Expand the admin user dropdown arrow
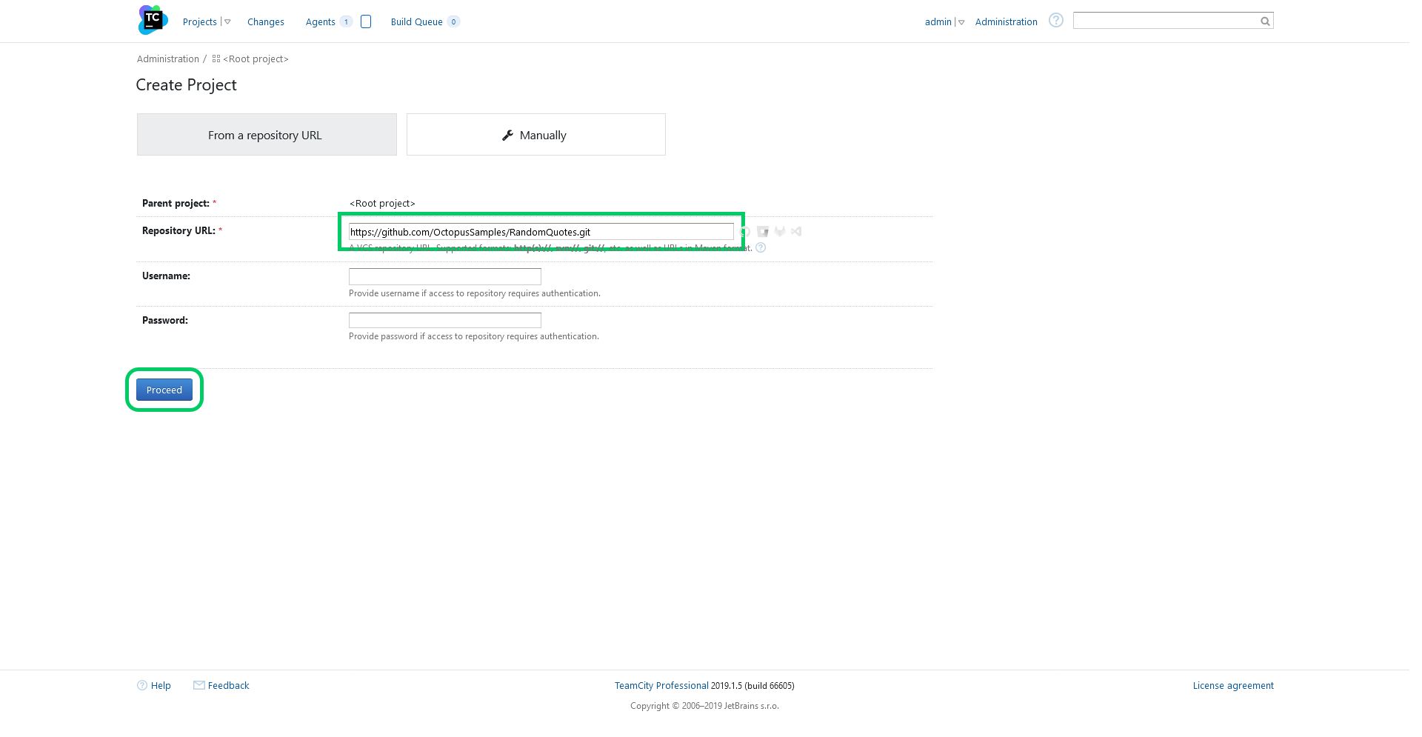Image resolution: width=1422 pixels, height=737 pixels. pos(961,22)
